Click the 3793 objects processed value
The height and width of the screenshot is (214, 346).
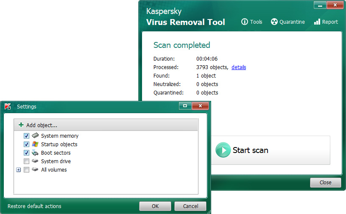(212, 67)
